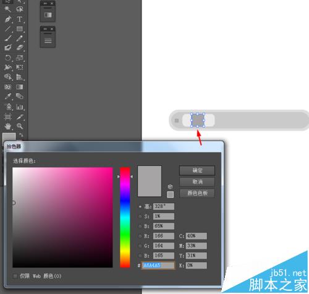Click the large new color preview swatch
The height and width of the screenshot is (294, 309).
click(x=150, y=181)
